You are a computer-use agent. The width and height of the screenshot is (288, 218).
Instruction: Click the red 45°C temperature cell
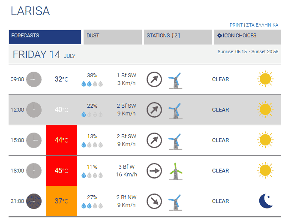[x=61, y=170]
